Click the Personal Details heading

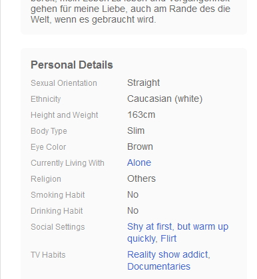click(x=72, y=65)
